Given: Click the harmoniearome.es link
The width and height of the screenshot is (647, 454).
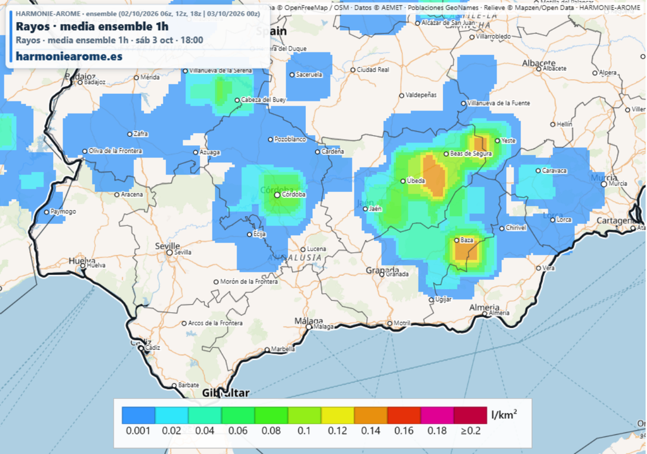Looking at the screenshot, I should tap(69, 56).
